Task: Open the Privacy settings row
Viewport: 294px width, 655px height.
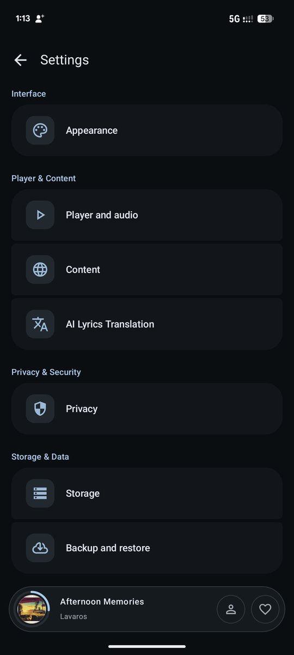Action: 147,409
